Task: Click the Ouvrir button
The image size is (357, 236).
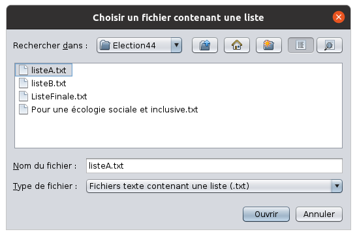Action: pos(266,214)
